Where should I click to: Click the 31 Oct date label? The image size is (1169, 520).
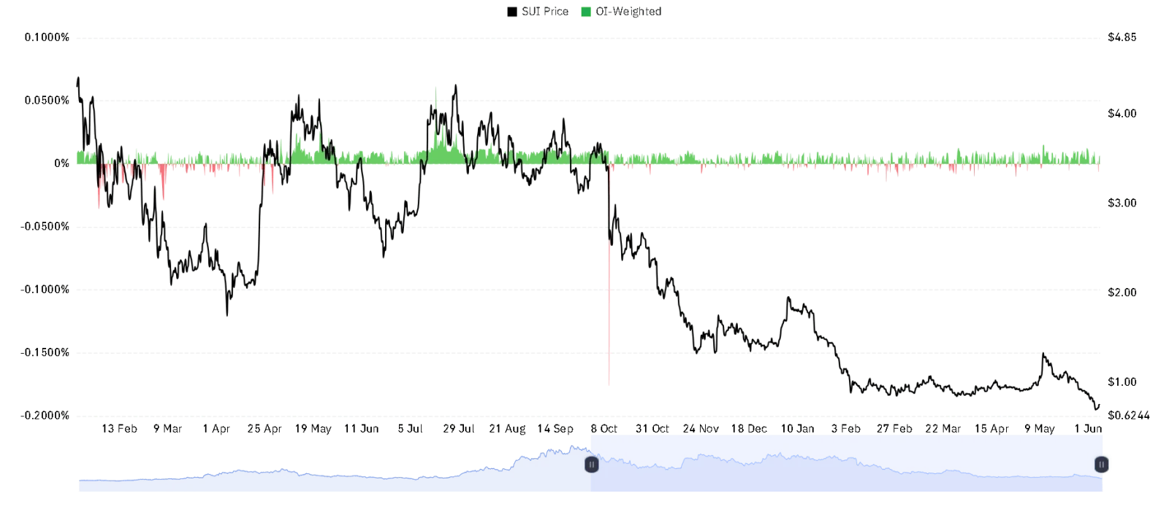652,429
